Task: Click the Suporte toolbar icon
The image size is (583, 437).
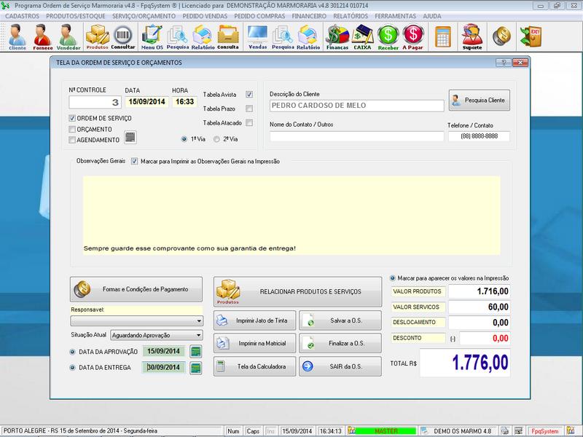Action: coord(472,36)
